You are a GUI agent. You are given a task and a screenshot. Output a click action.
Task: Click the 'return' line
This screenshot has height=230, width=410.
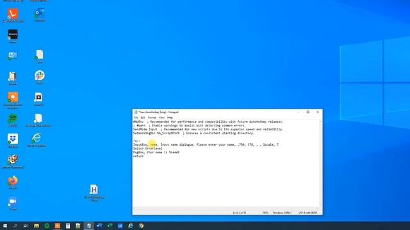click(138, 156)
